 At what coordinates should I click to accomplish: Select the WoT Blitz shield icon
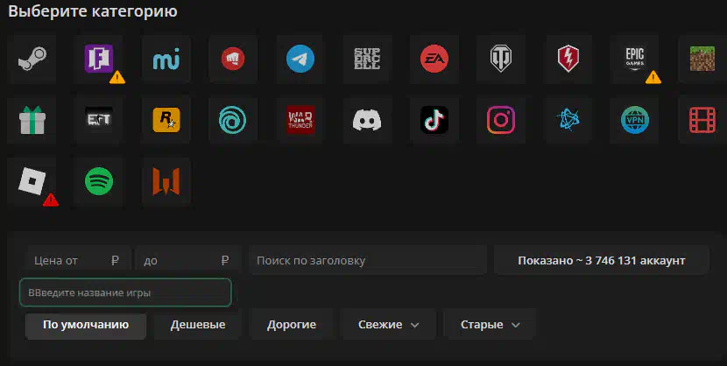[x=568, y=59]
